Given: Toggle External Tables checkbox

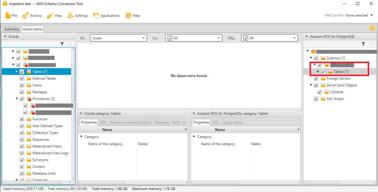Looking at the screenshot, I should coord(22,78).
